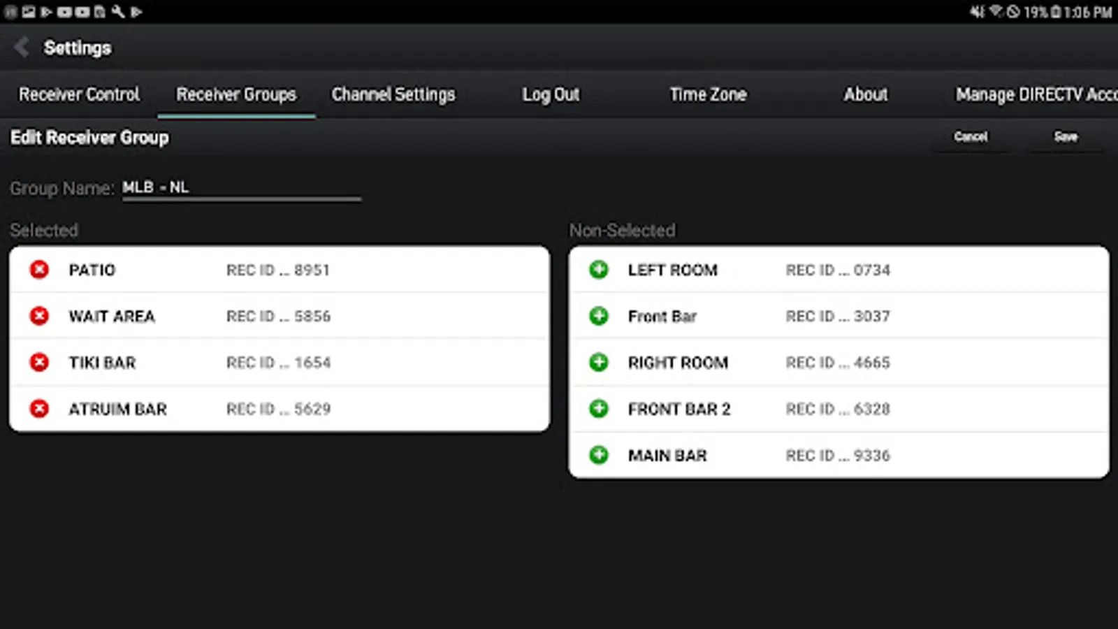Select the WAIT AREA receiver name
1118x629 pixels.
112,316
